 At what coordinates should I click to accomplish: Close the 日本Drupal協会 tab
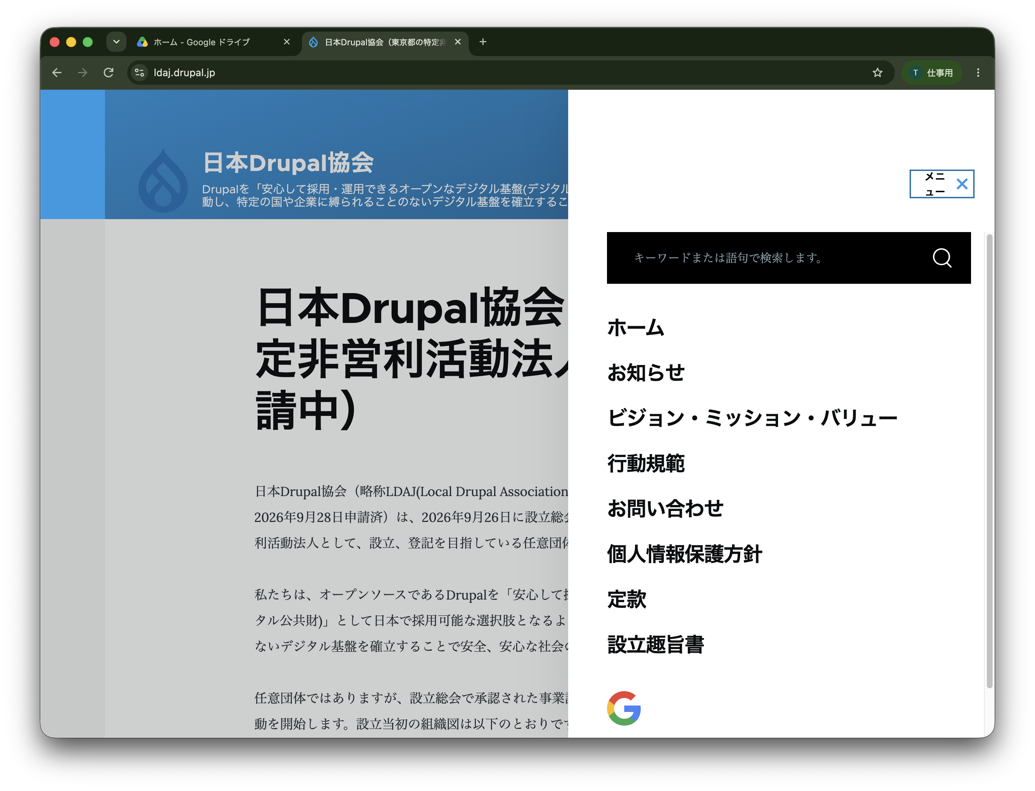click(x=457, y=42)
